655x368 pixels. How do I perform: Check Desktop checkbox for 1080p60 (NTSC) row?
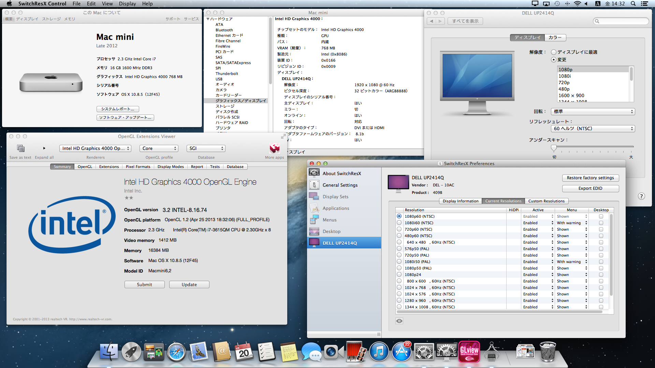(601, 216)
